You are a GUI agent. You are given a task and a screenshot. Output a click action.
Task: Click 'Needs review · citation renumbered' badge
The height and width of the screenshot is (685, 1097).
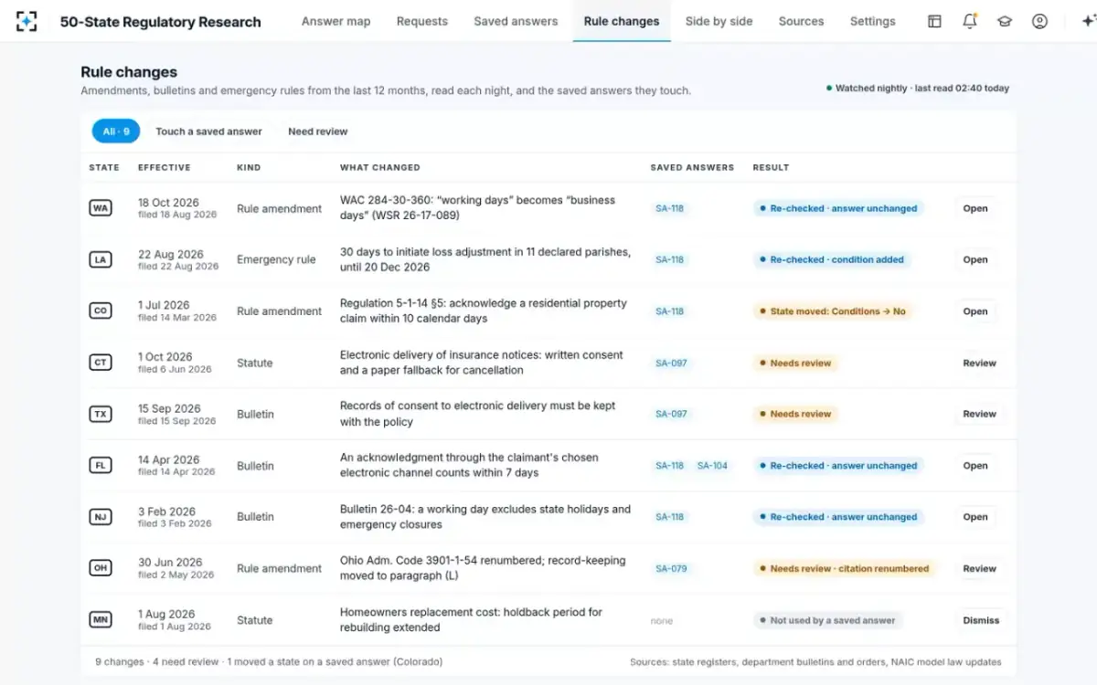(845, 568)
